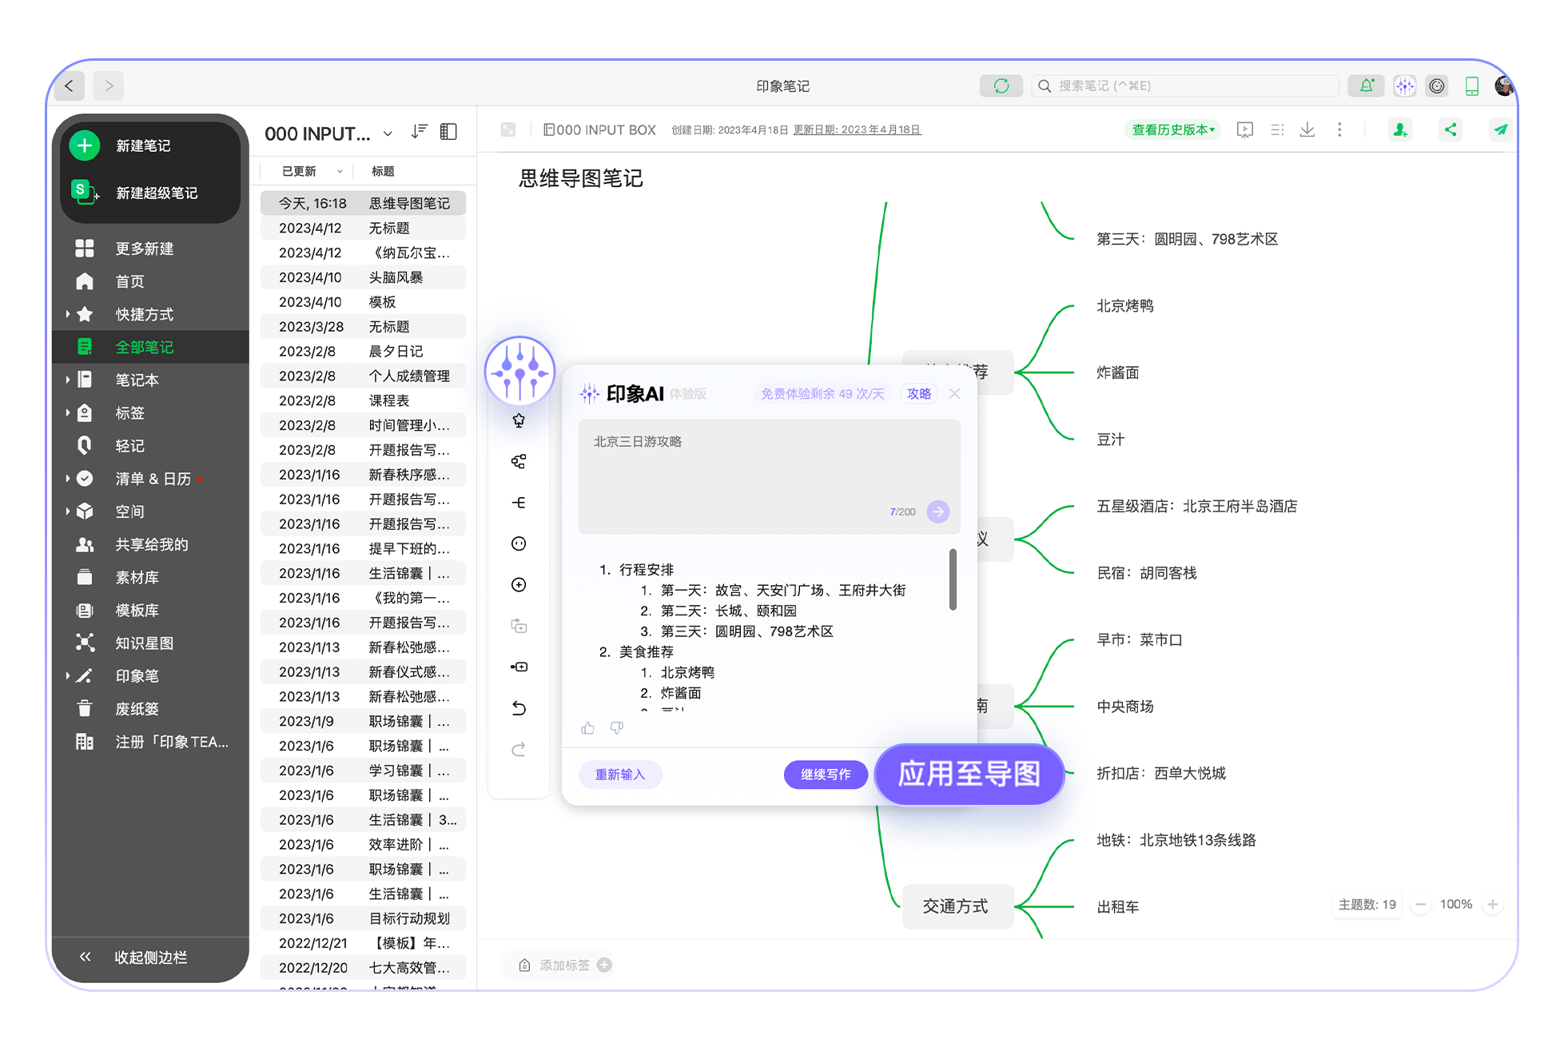This screenshot has width=1564, height=1051.
Task: Open the 头脑风暴 note in list
Action: click(364, 277)
